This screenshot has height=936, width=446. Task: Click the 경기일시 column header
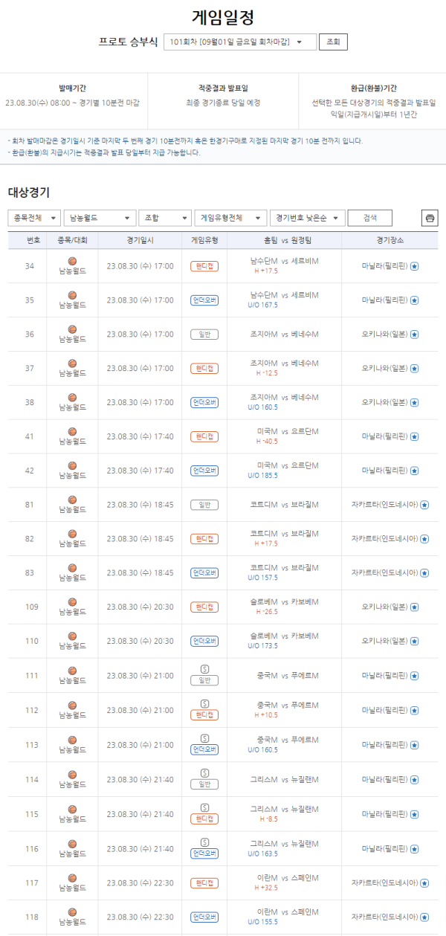click(x=140, y=241)
